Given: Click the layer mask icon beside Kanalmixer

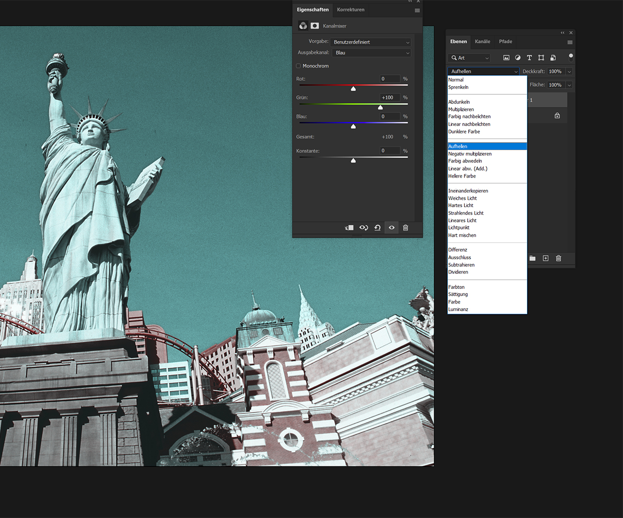Looking at the screenshot, I should tap(315, 26).
